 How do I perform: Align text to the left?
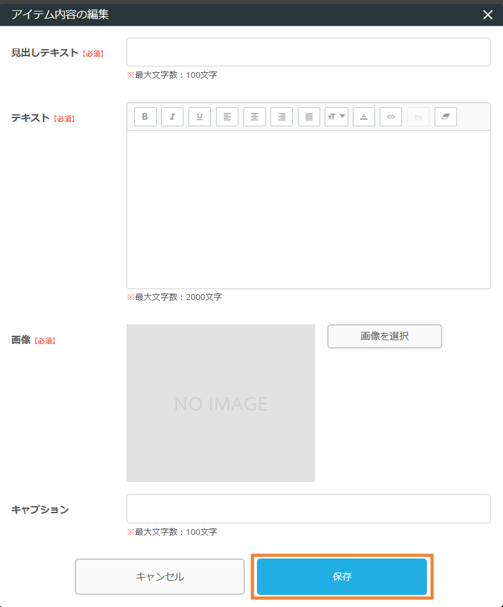coord(227,117)
